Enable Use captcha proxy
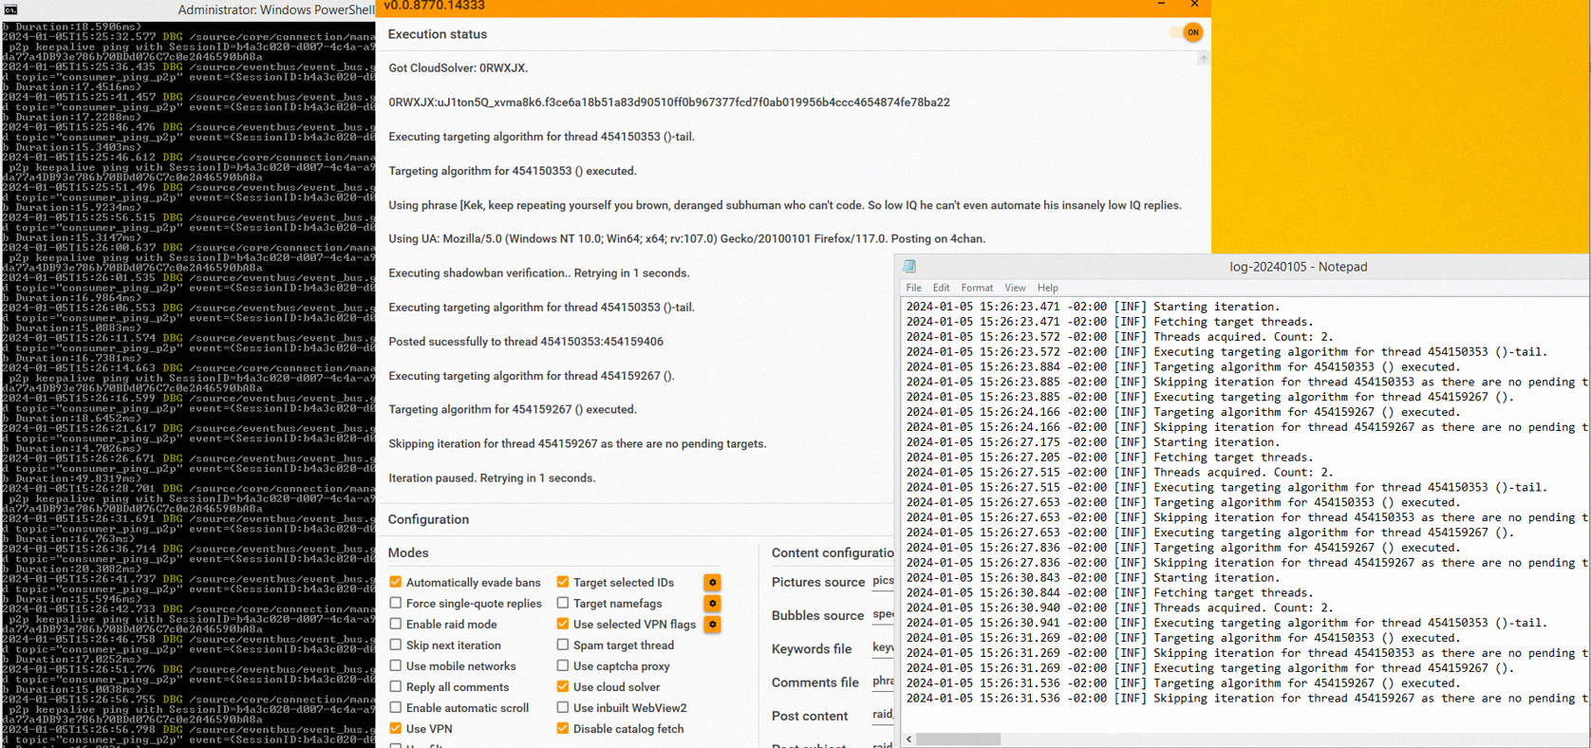This screenshot has height=748, width=1591. (x=563, y=666)
